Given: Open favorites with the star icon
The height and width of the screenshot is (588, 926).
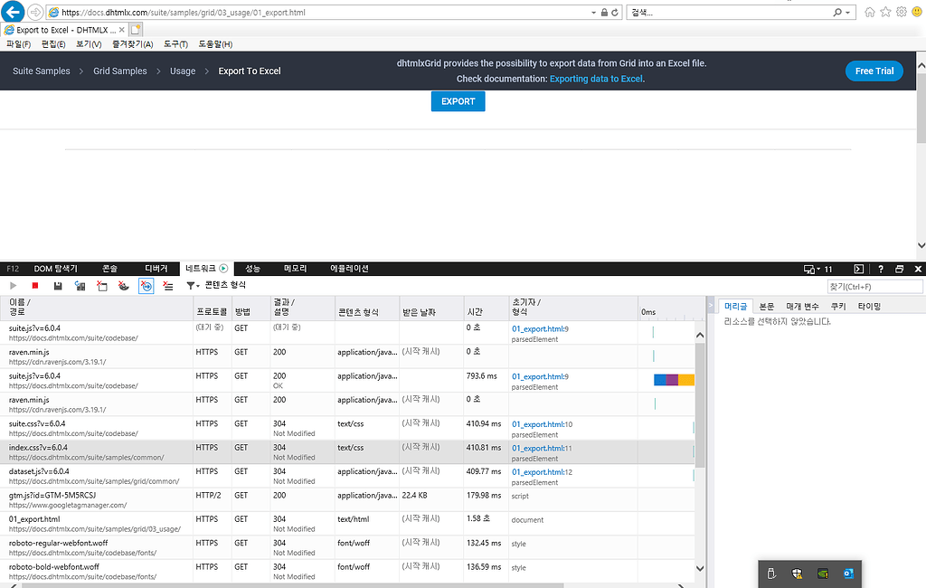Looking at the screenshot, I should point(885,12).
